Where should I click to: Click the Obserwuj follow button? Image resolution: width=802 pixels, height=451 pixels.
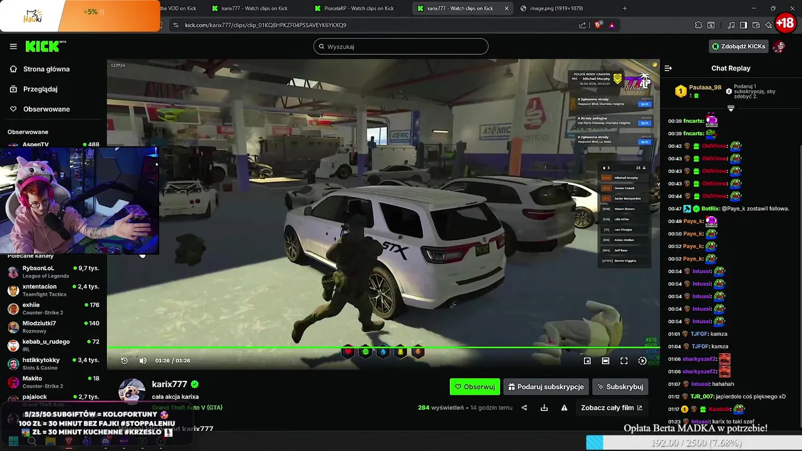click(x=475, y=386)
